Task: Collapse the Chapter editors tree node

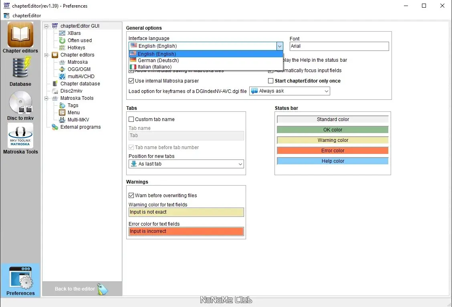Action: [46, 55]
